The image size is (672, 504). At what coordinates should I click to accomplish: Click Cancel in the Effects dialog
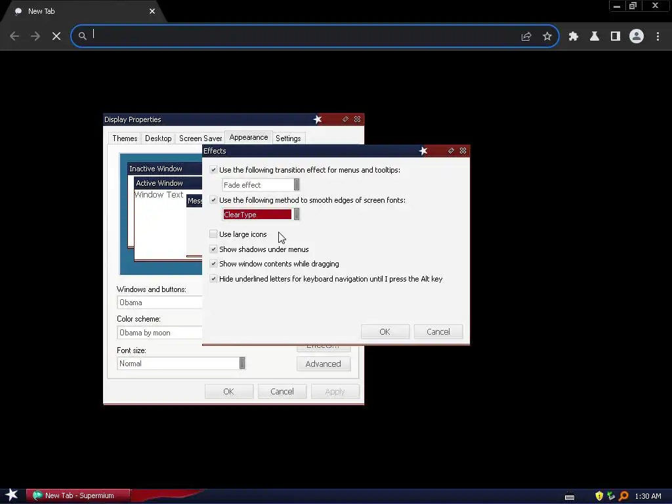pos(438,331)
